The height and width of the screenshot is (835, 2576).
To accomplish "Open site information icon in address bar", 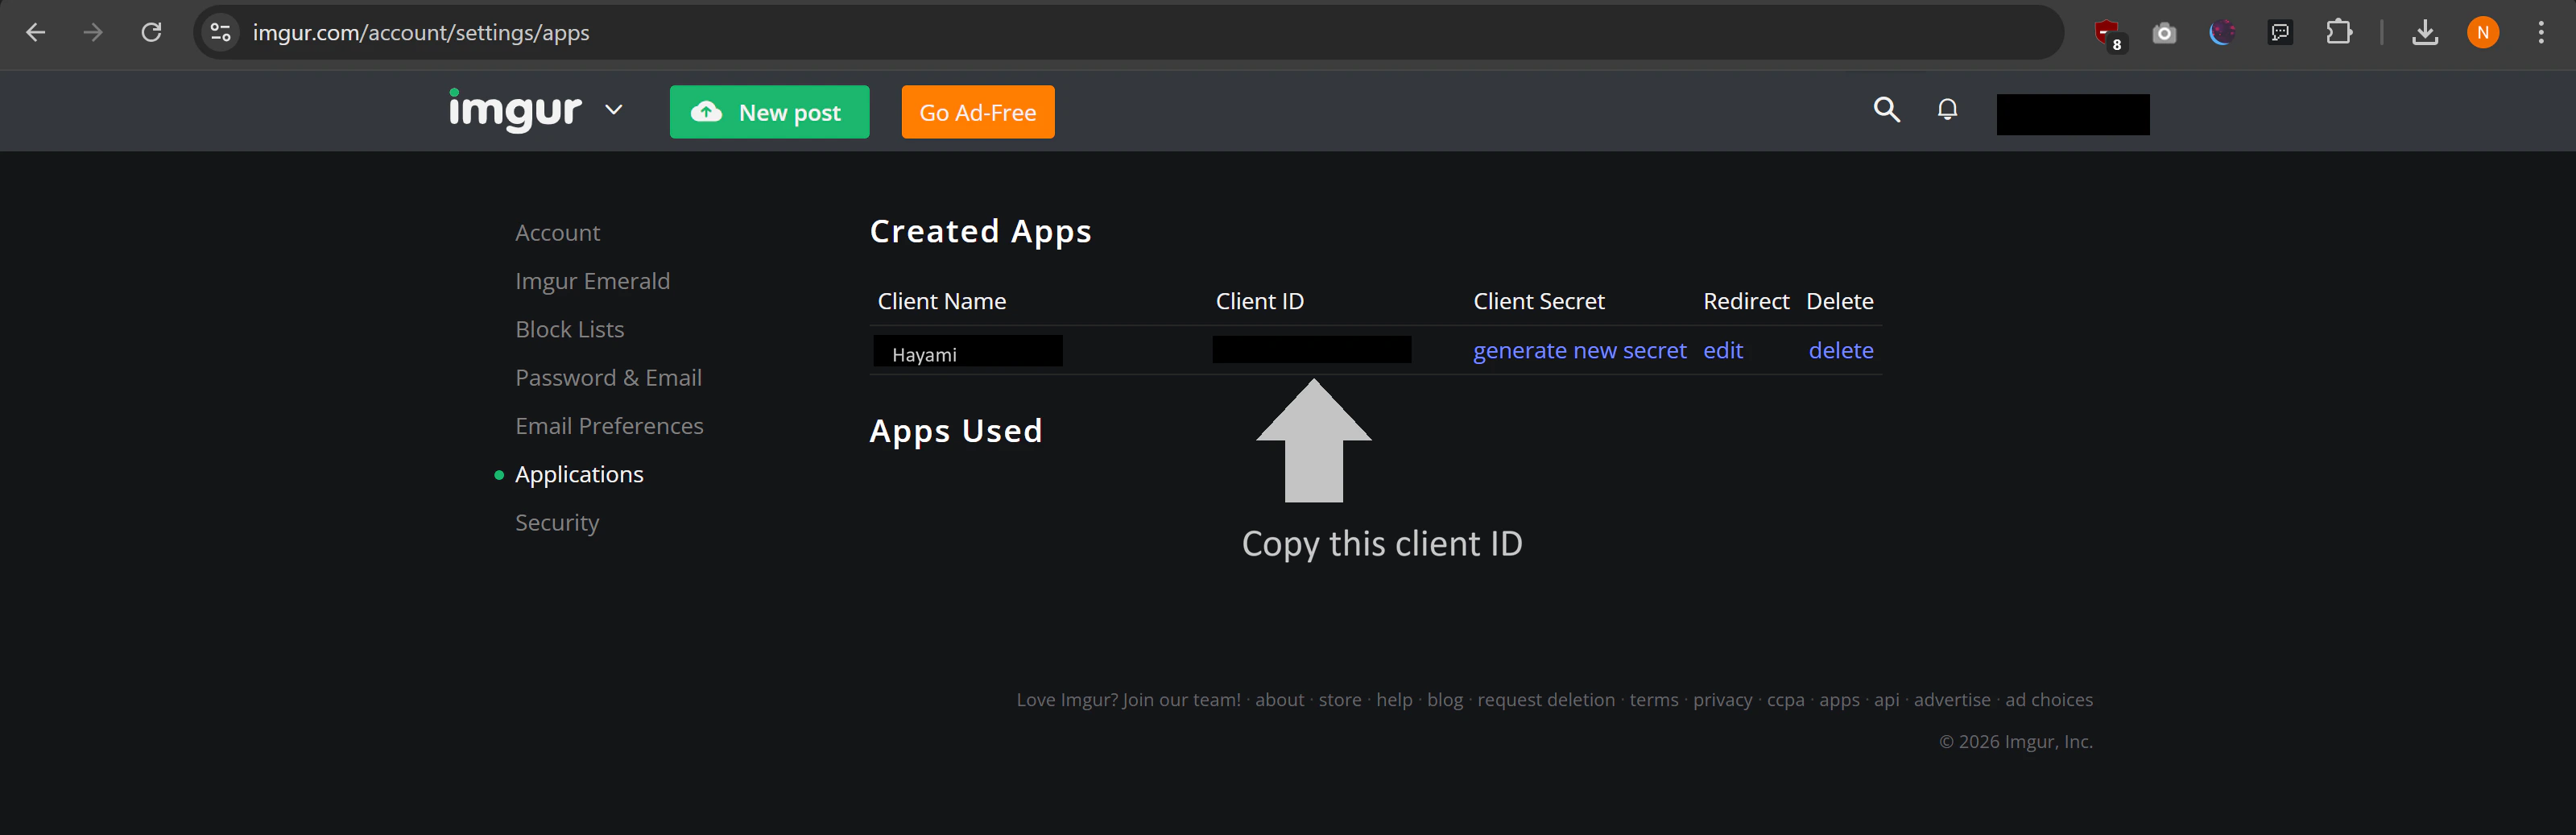I will 220,33.
